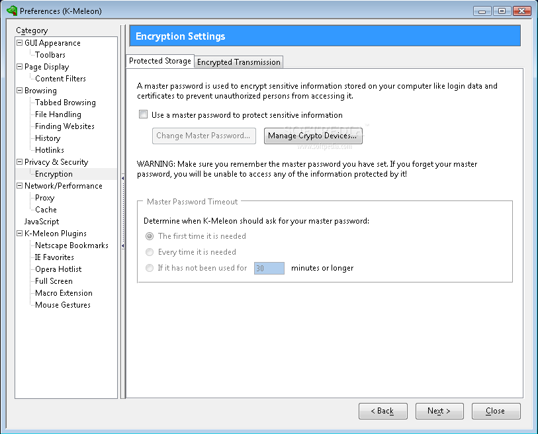Select Finding Websites category

(x=64, y=126)
